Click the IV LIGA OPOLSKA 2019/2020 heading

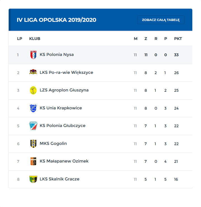click(x=56, y=20)
